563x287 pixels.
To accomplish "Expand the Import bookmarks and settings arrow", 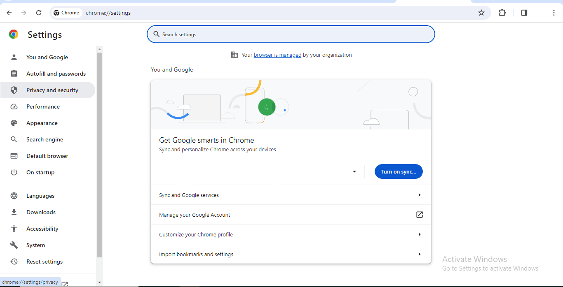I will [420, 254].
